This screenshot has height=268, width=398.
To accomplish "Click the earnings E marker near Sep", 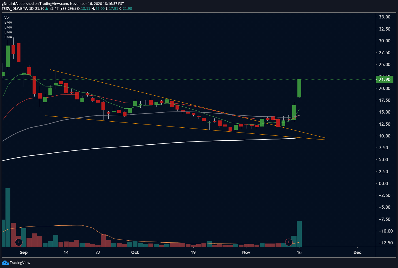I will pyautogui.click(x=19, y=242).
